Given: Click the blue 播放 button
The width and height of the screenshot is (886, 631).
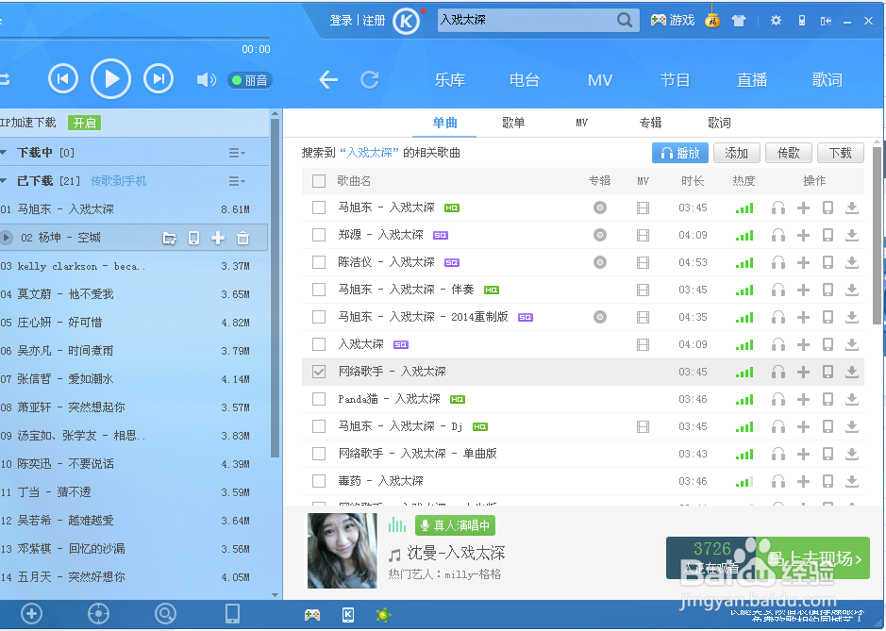Looking at the screenshot, I should pos(680,153).
